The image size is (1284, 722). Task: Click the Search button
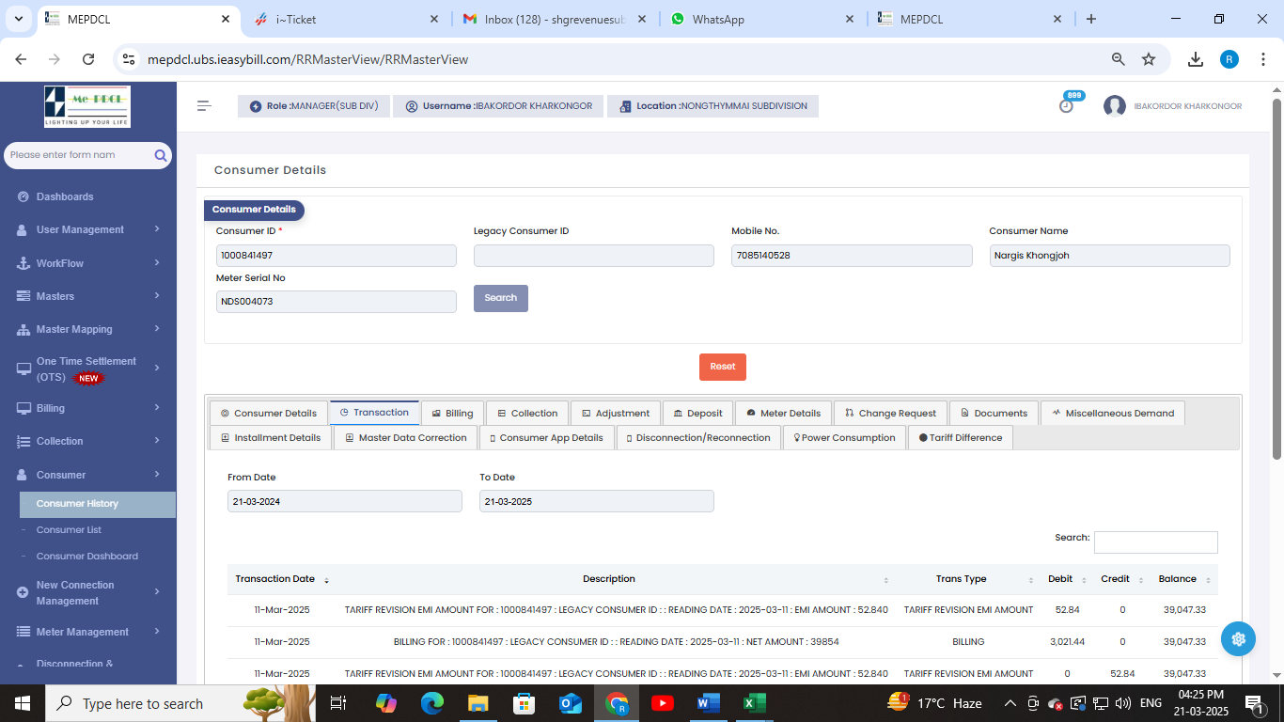pyautogui.click(x=501, y=298)
